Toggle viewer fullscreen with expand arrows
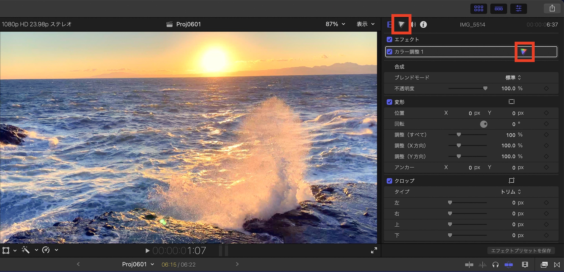The image size is (564, 272). coord(374,250)
